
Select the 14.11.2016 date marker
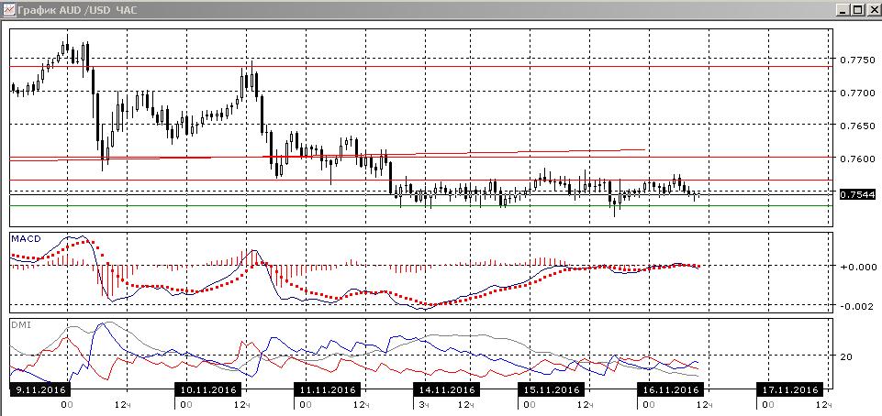click(445, 389)
